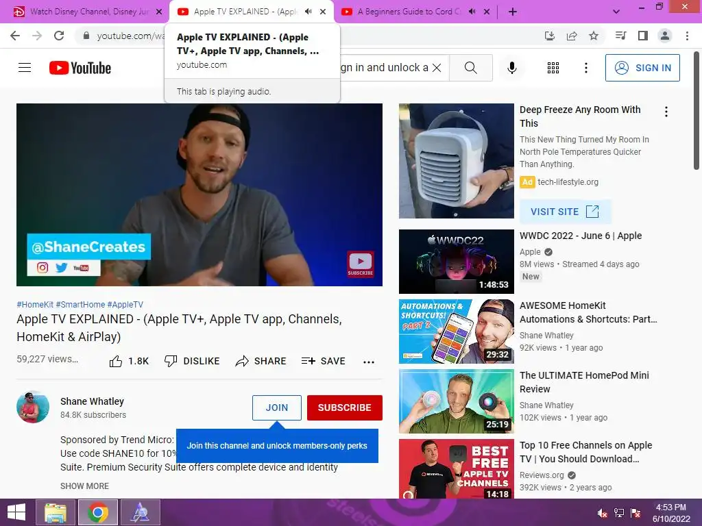Viewport: 702px width, 526px height.
Task: Open ad options three-dot menu
Action: 666,112
